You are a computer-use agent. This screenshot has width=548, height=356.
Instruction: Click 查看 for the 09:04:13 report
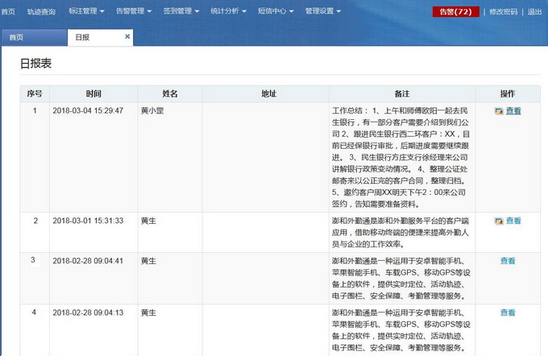pos(508,313)
